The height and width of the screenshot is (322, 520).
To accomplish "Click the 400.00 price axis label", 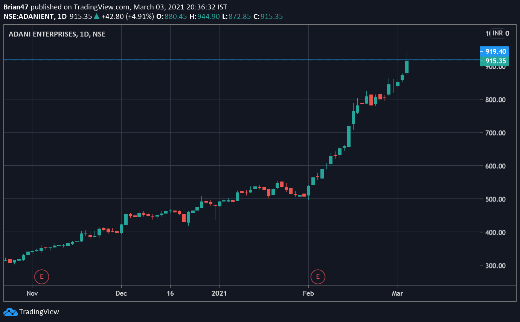I will tap(495, 232).
